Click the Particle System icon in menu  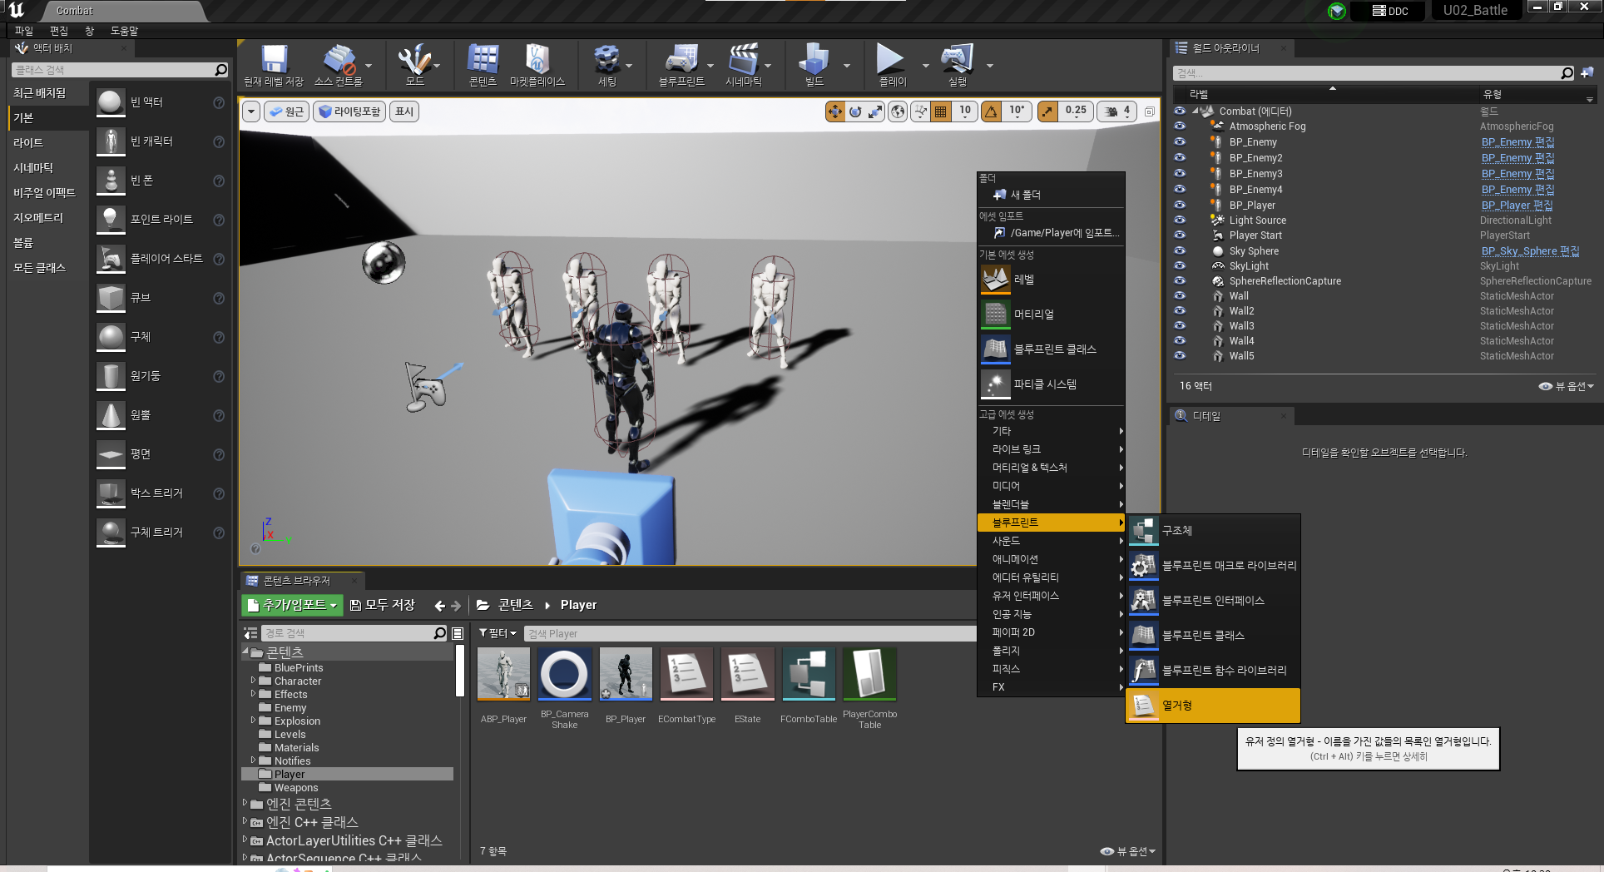[995, 384]
